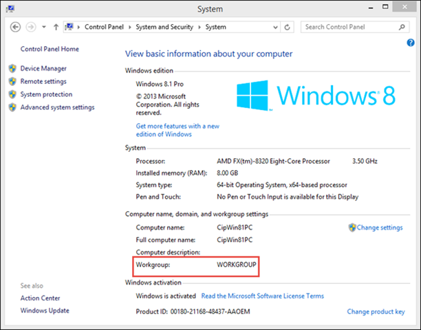Minimize the System window
Screen dimensions: 421x330
(x=371, y=8)
